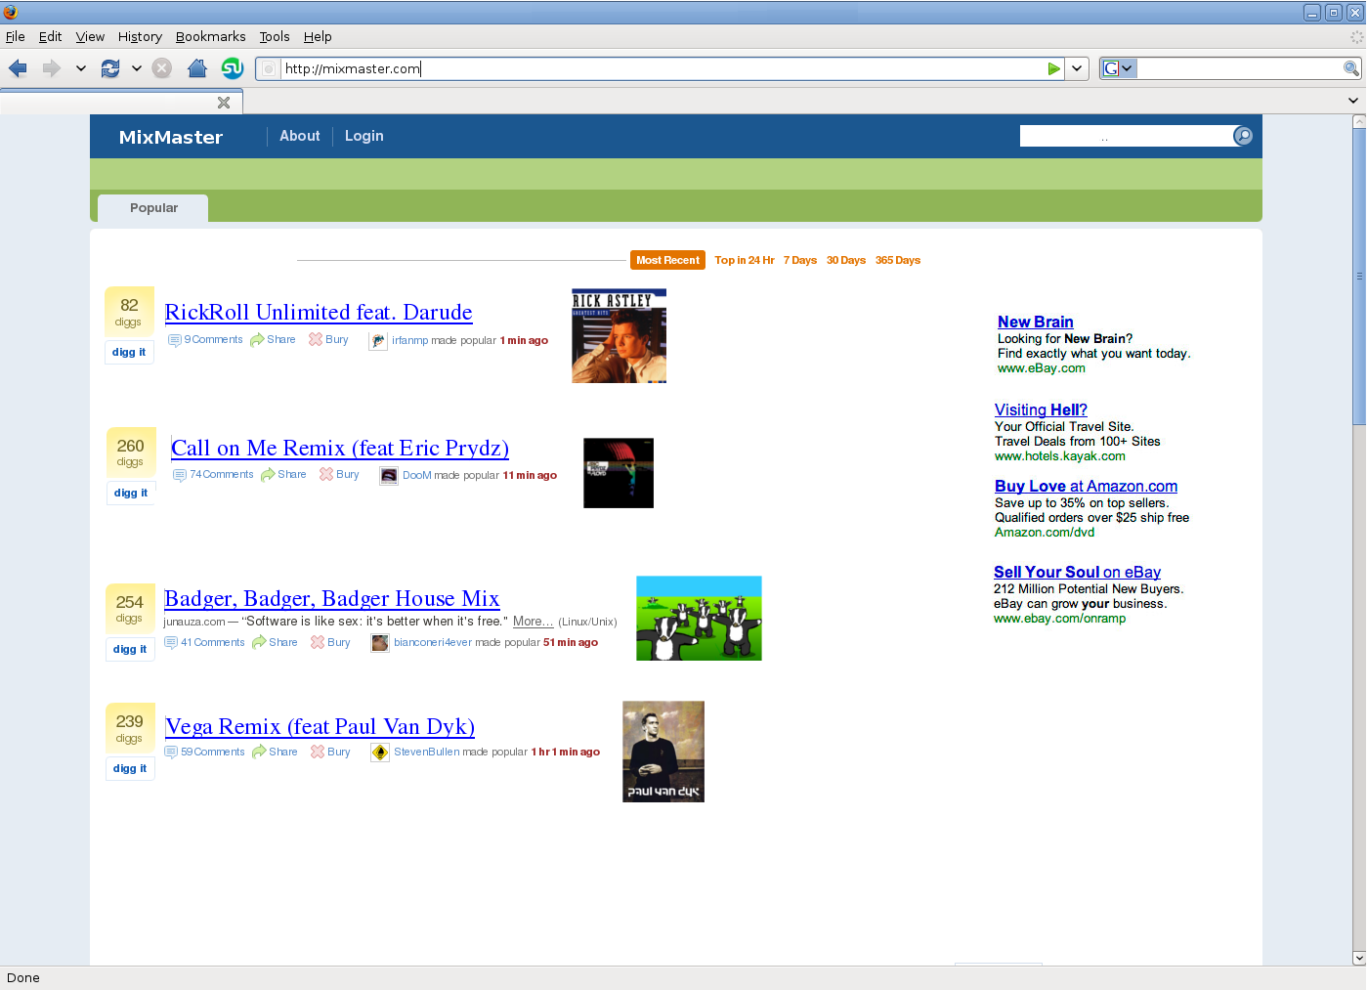Select the 7 Days filter

pyautogui.click(x=800, y=260)
